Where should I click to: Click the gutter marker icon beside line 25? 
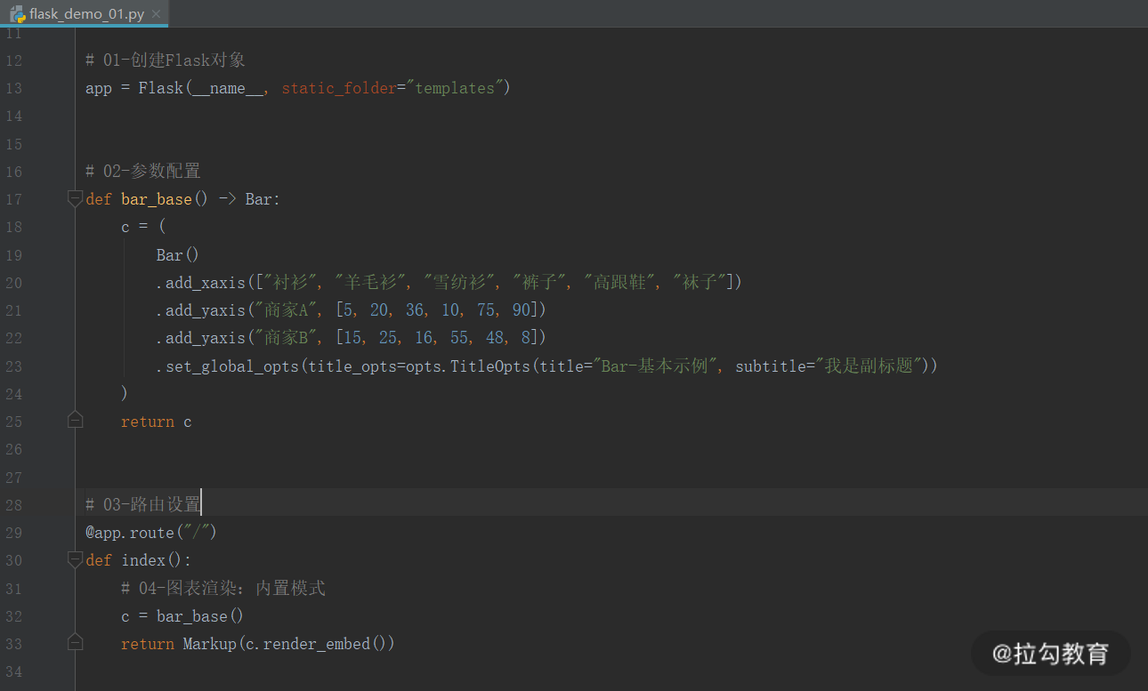pos(76,420)
